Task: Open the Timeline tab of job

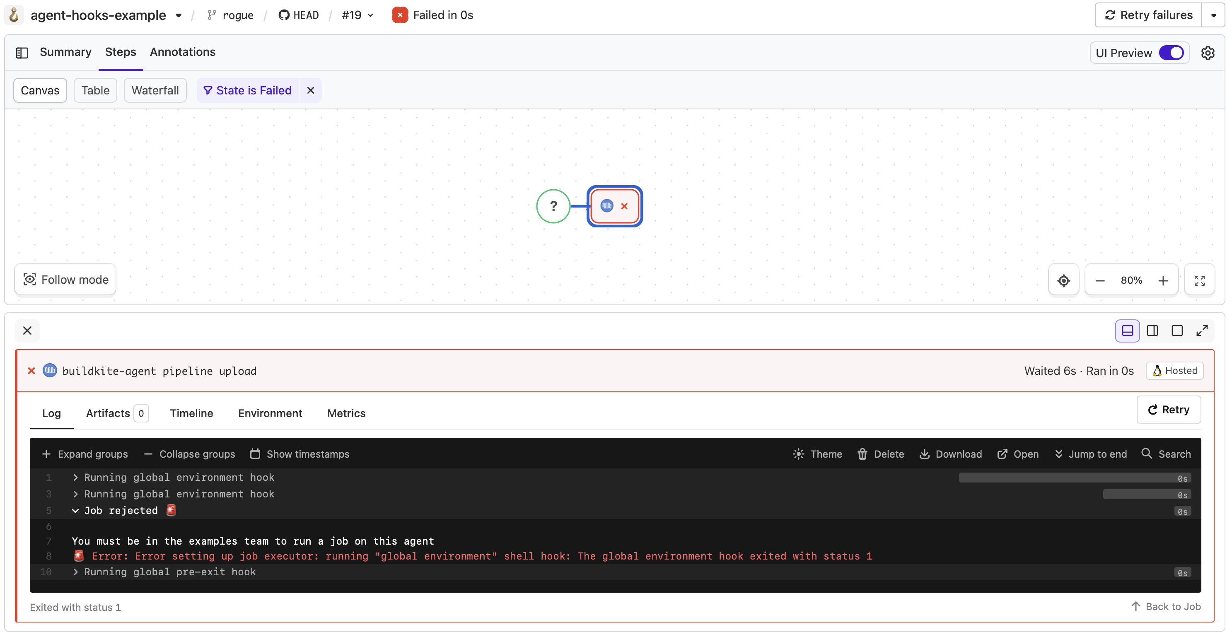Action: (191, 413)
